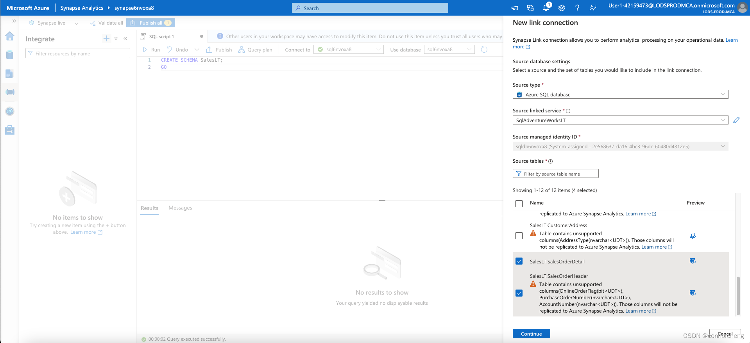Image resolution: width=750 pixels, height=343 pixels.
Task: Uncheck the SalesLT.SalesOrderHeader checkbox
Action: 519,293
